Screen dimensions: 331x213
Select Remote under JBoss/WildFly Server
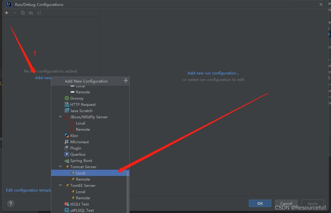(90, 130)
